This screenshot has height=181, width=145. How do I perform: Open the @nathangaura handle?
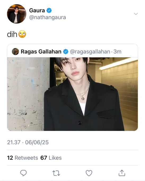tap(47, 17)
